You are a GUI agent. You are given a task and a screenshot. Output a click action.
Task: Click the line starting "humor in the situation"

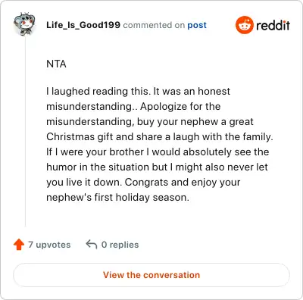coord(157,167)
